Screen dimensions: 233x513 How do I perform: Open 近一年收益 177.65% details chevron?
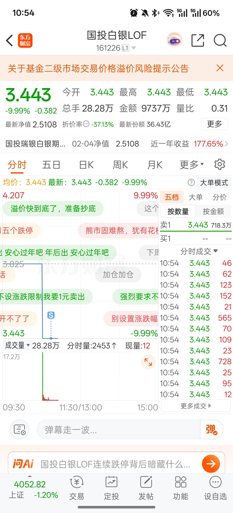[227, 144]
